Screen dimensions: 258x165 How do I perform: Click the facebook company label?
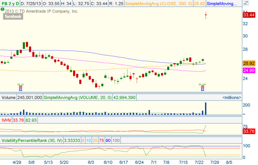coord(14,17)
